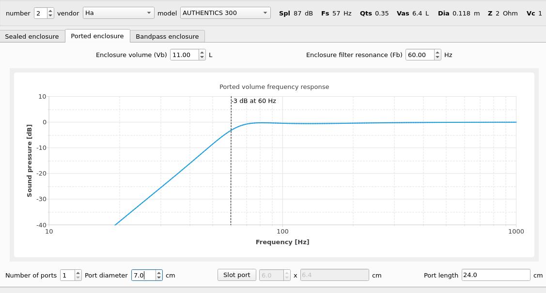Screen dimensions: 546x293
Task: Switch to the Sealed enclosure tab
Action: pos(32,36)
